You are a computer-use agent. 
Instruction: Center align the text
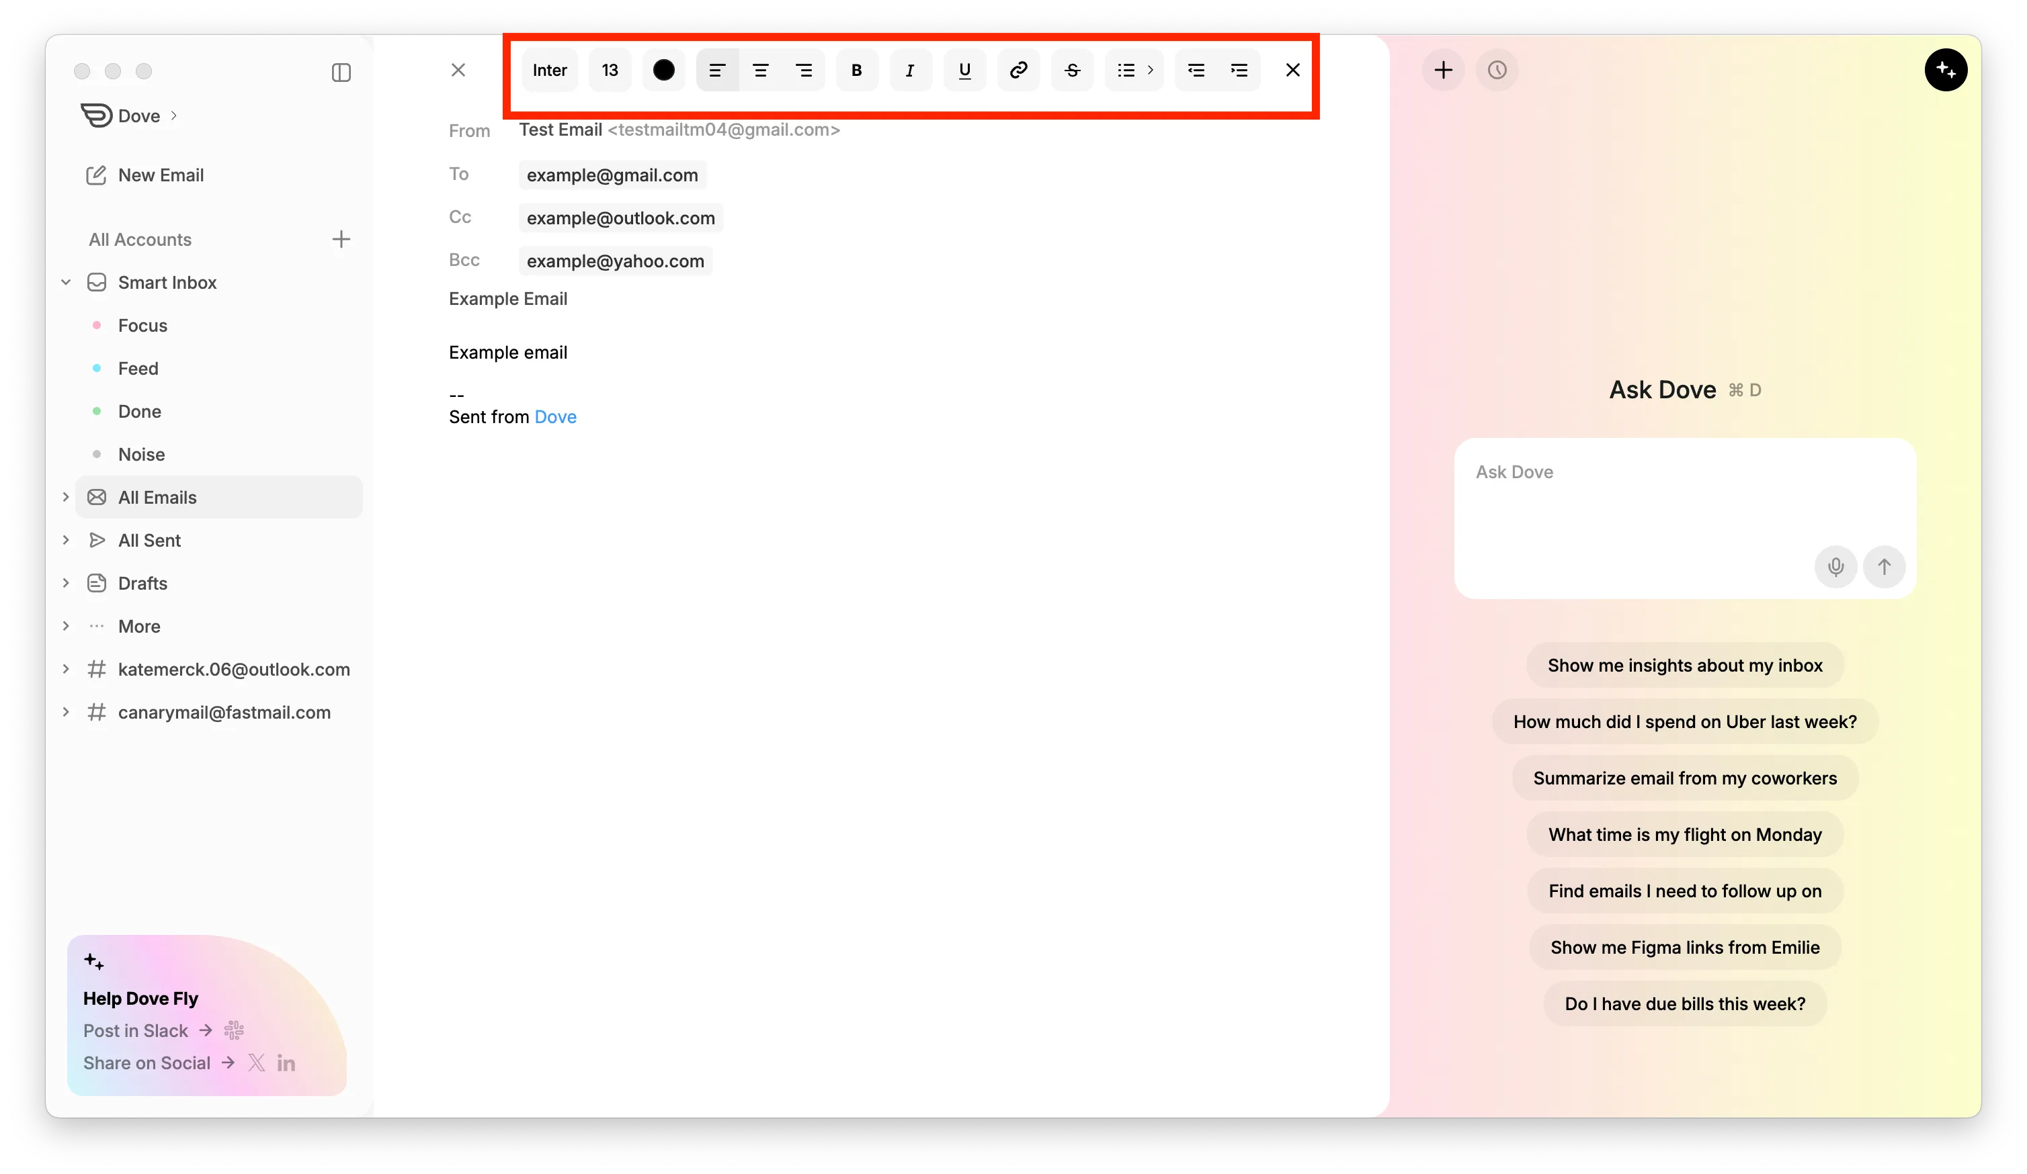[x=760, y=70]
